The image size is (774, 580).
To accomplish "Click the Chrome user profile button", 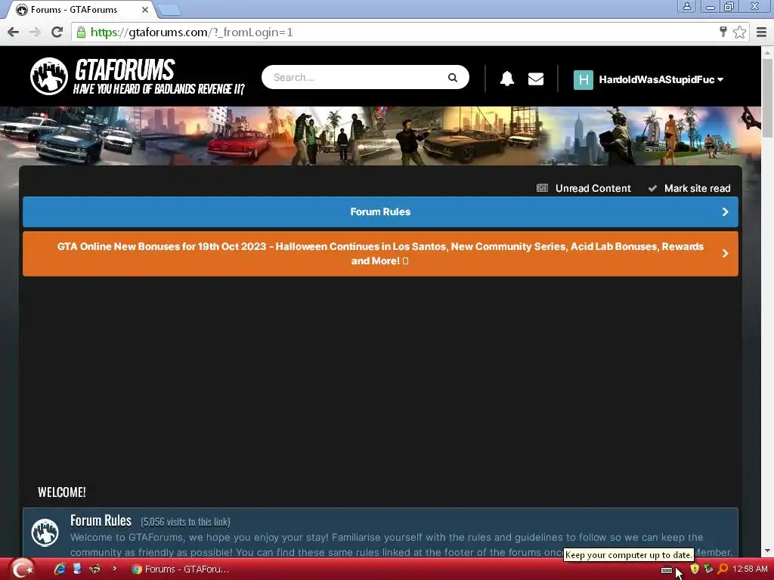I will 686,6.
